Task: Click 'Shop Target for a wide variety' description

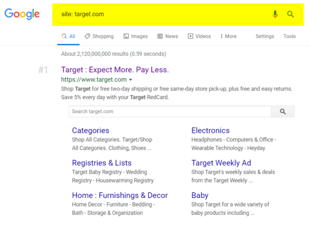Action: pyautogui.click(x=230, y=204)
